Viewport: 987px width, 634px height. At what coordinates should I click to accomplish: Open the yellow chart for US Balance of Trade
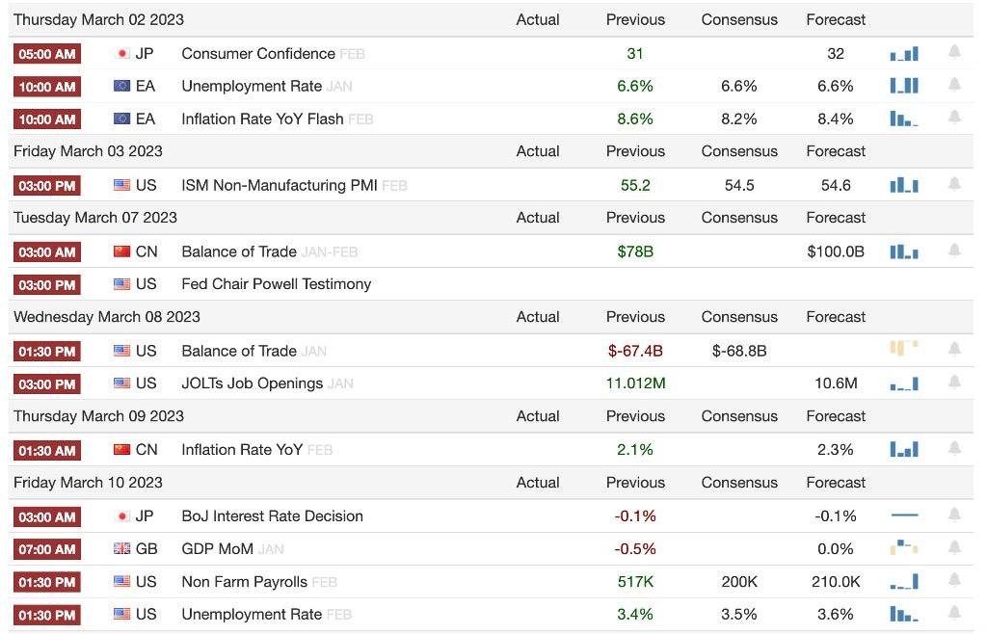point(904,348)
